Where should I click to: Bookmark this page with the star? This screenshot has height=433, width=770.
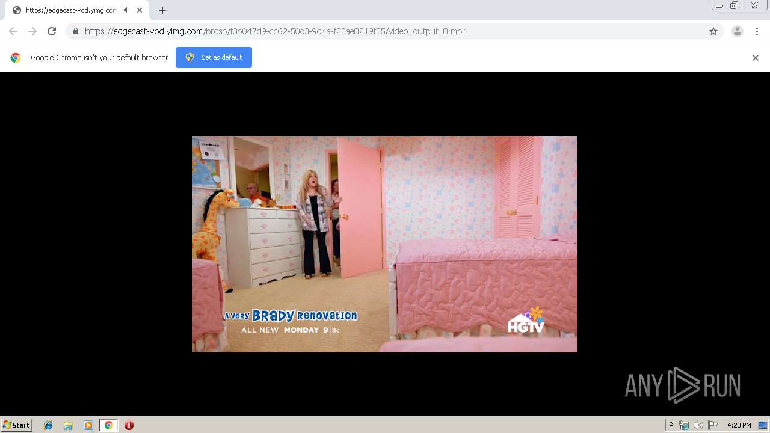point(713,31)
